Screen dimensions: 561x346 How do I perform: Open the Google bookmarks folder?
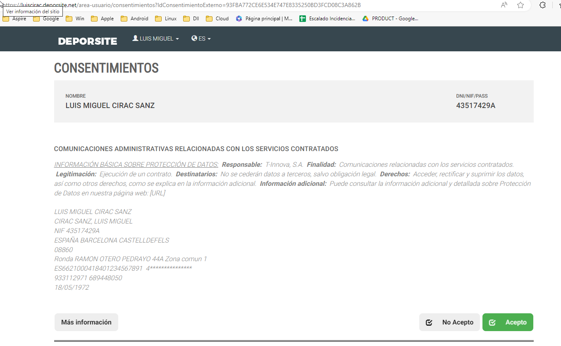[46, 19]
